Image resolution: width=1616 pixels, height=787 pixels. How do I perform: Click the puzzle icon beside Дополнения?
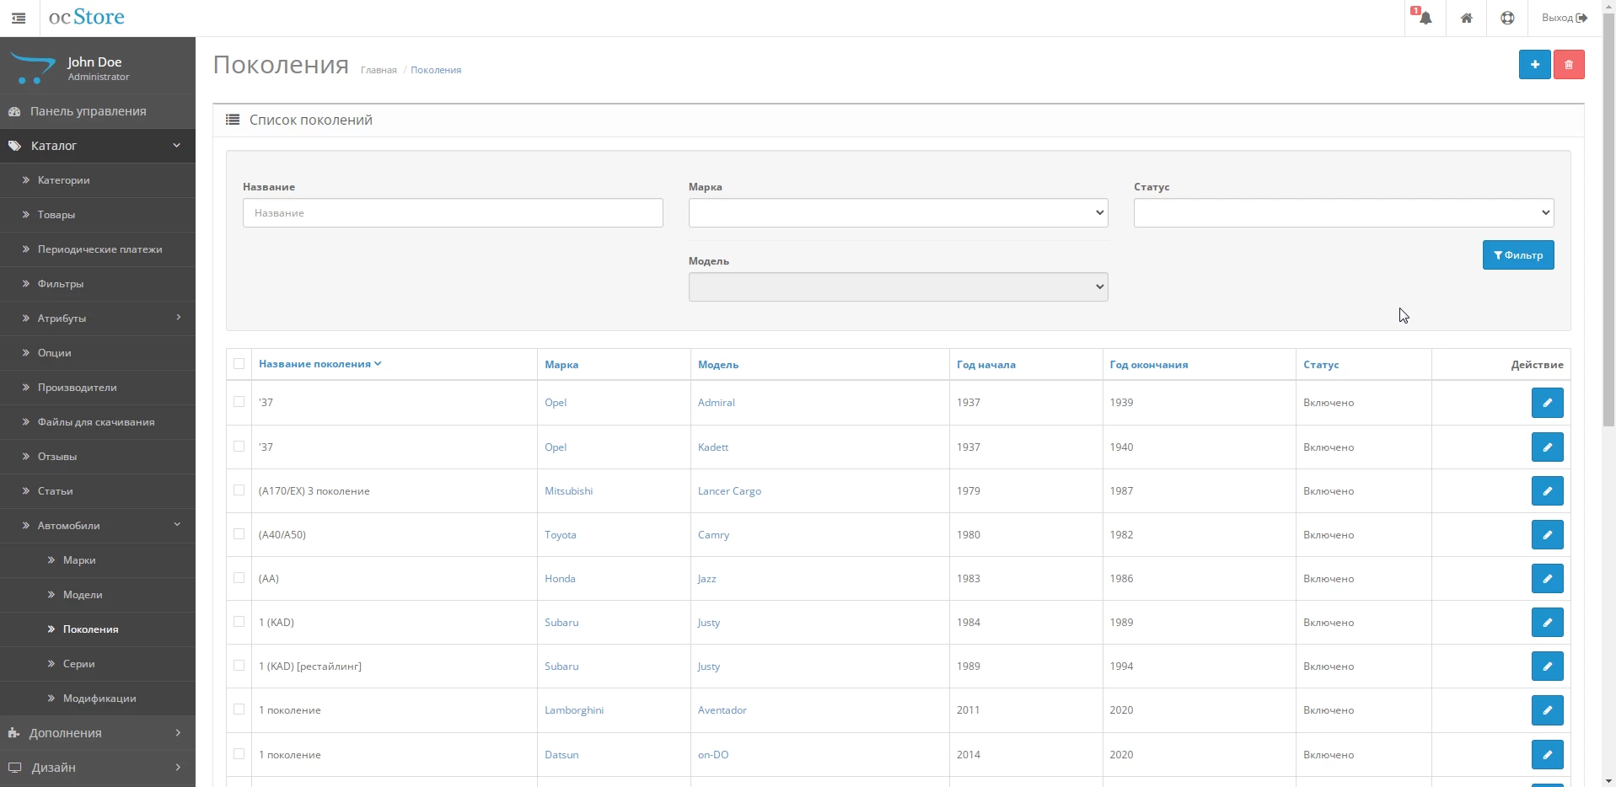pos(13,733)
